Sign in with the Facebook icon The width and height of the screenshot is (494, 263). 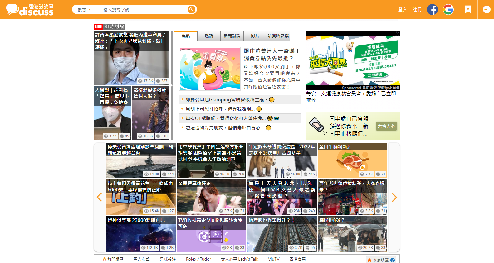(432, 10)
